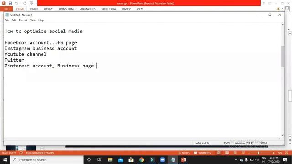Open Notepad File menu
Viewport: 292px width, 164px height.
(x=7, y=20)
